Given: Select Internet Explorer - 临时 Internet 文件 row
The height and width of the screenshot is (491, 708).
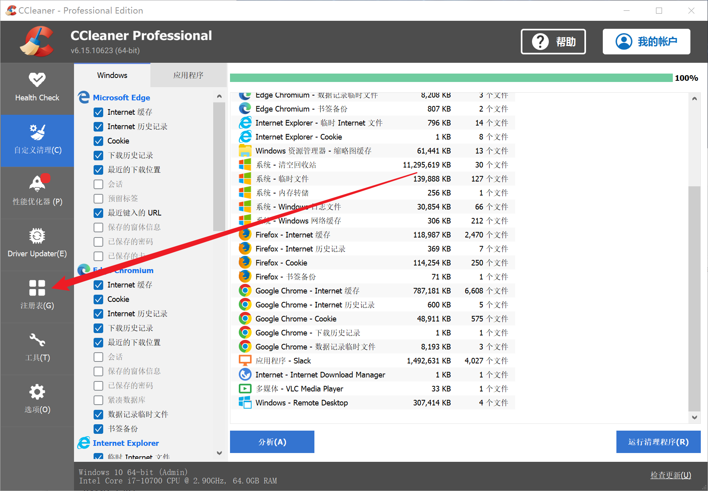Looking at the screenshot, I should pyautogui.click(x=373, y=123).
